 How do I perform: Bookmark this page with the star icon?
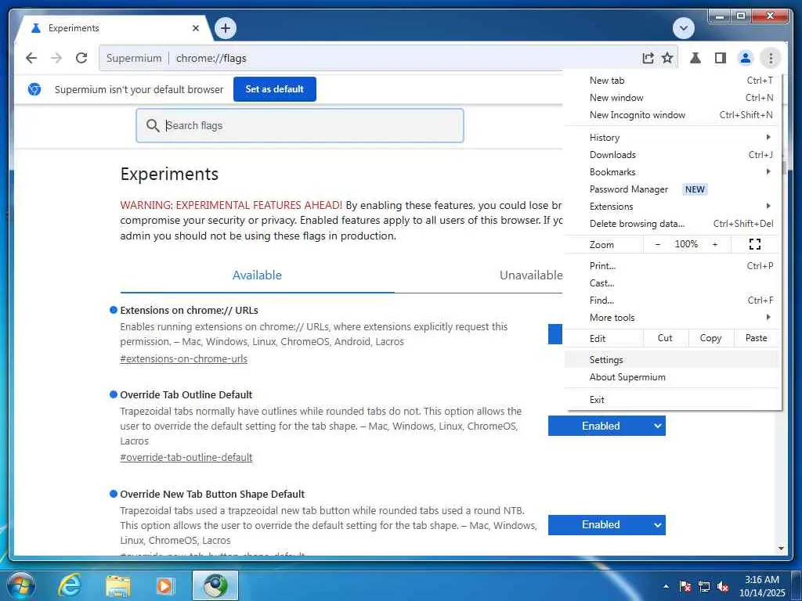click(x=667, y=58)
